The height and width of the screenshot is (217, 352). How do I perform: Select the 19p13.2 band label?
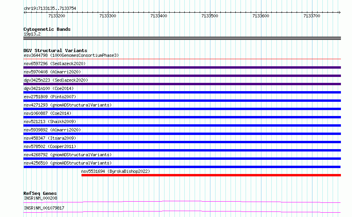coord(32,34)
